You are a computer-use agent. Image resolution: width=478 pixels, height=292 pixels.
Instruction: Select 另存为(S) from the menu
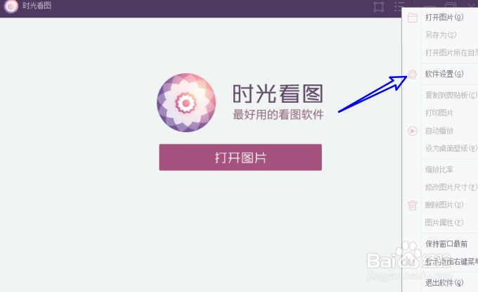[x=441, y=35]
